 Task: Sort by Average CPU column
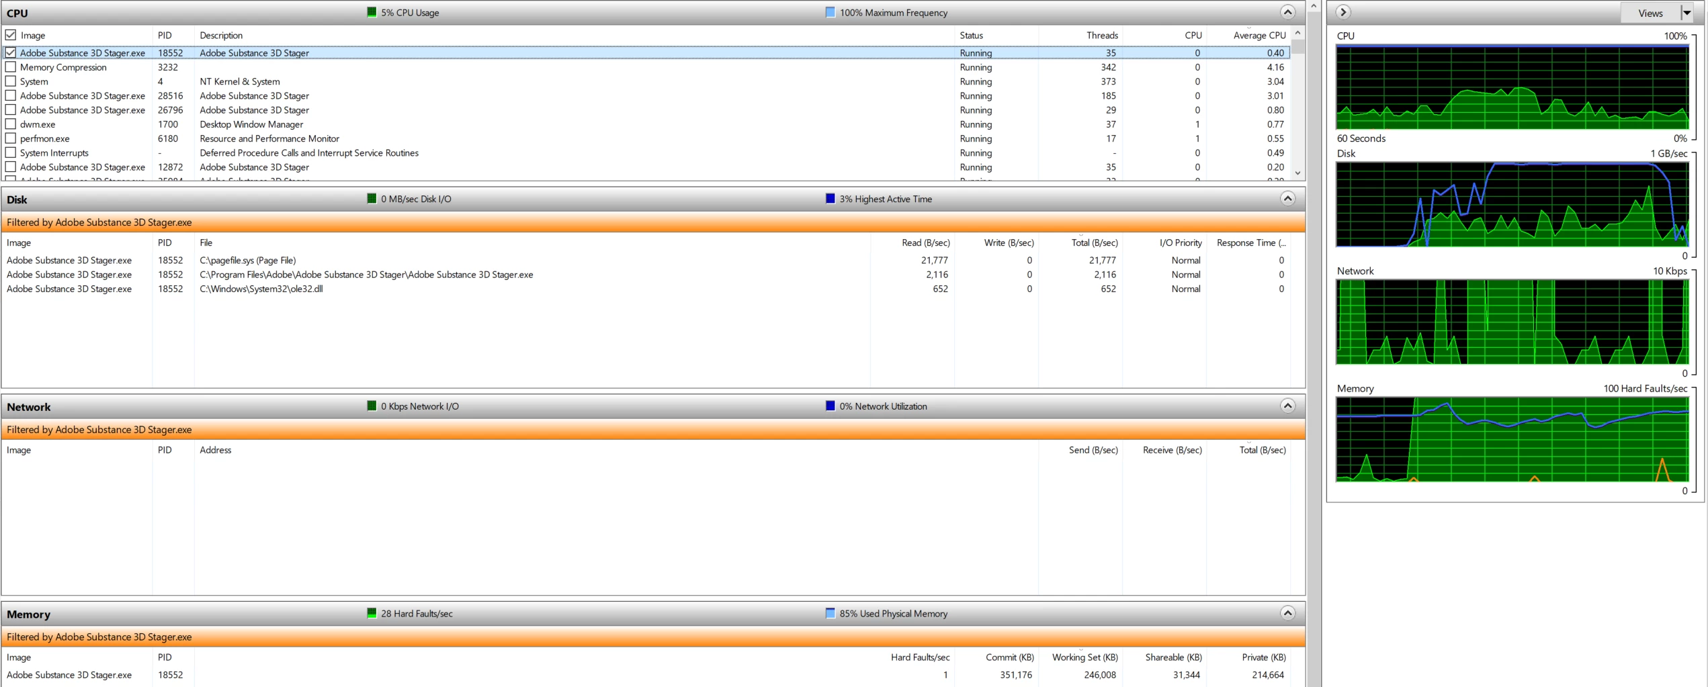(x=1248, y=35)
